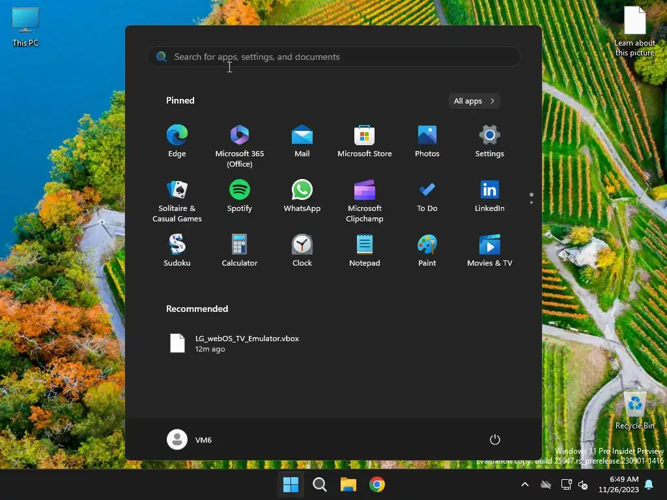Open Paint
The width and height of the screenshot is (667, 500).
(427, 251)
